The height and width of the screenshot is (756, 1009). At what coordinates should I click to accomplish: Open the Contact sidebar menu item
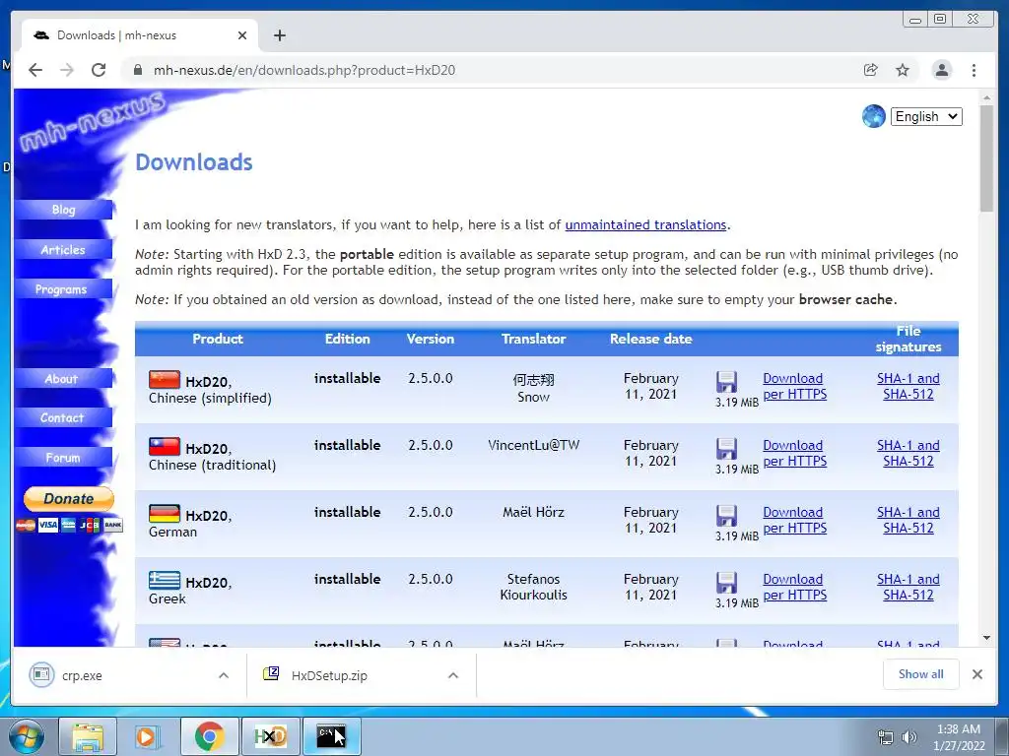tap(63, 417)
